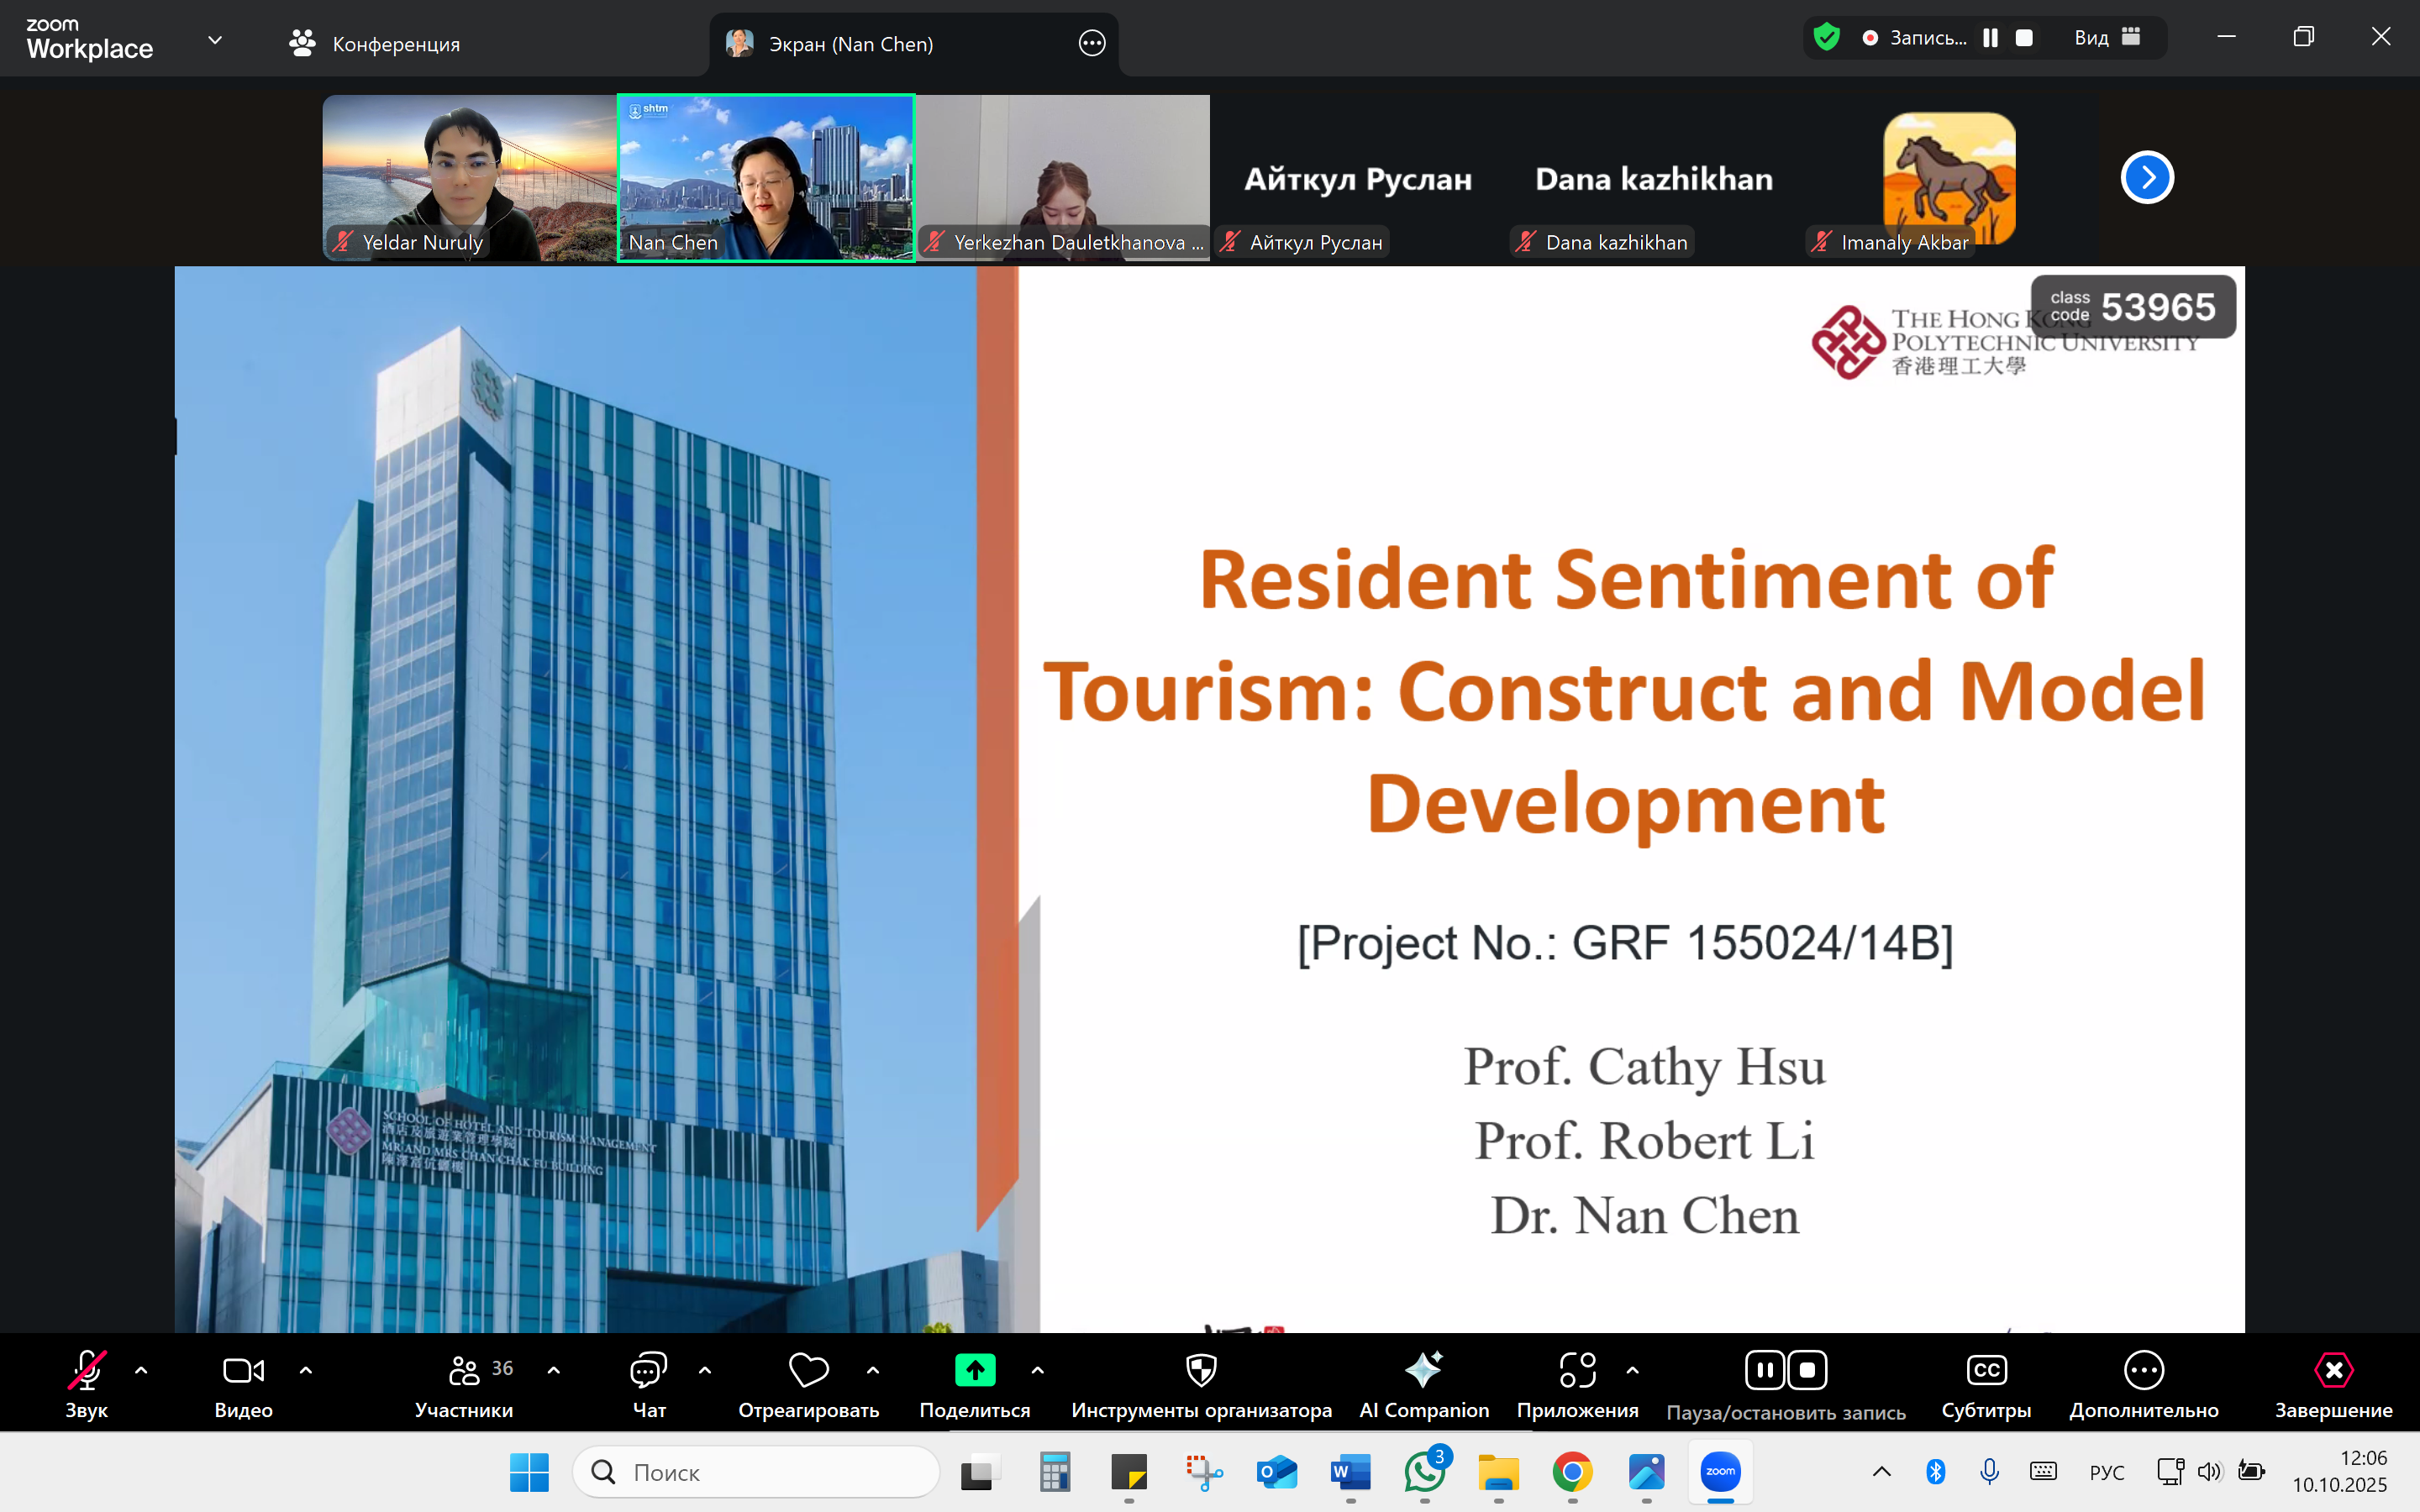Toggle the Video camera on
Image resolution: width=2420 pixels, height=1512 pixels.
243,1370
